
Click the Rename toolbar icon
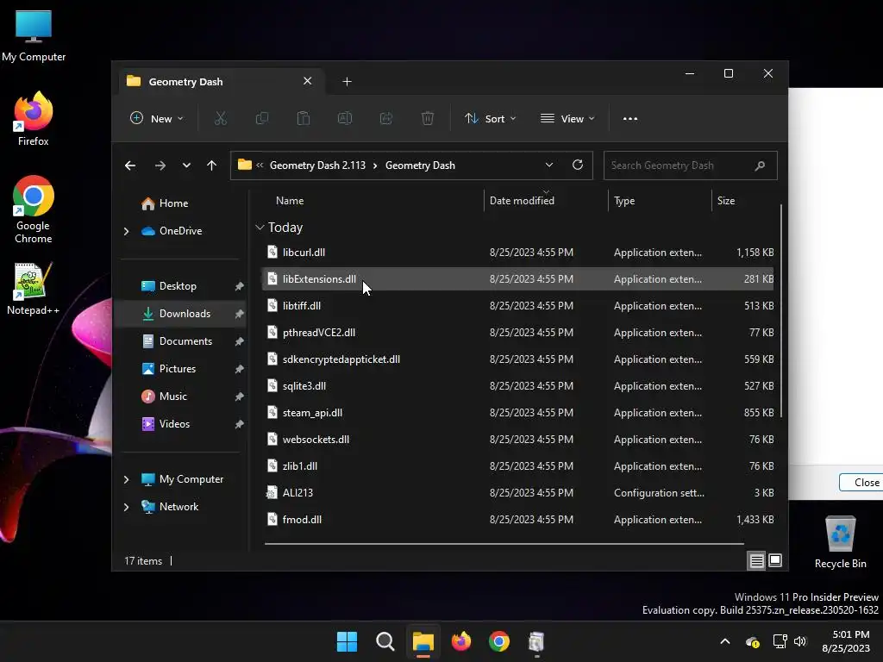coord(345,118)
